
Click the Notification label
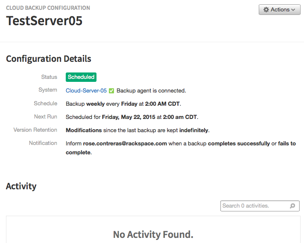pyautogui.click(x=43, y=143)
